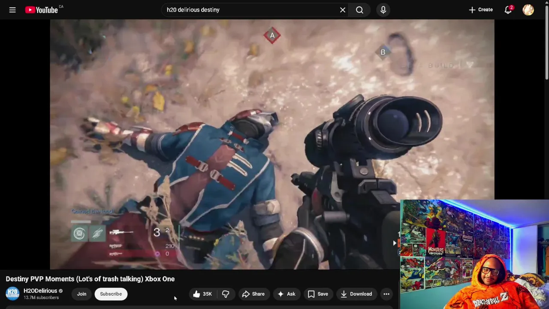Open H2ODelirious channel avatar
This screenshot has width=549, height=309.
(12, 294)
